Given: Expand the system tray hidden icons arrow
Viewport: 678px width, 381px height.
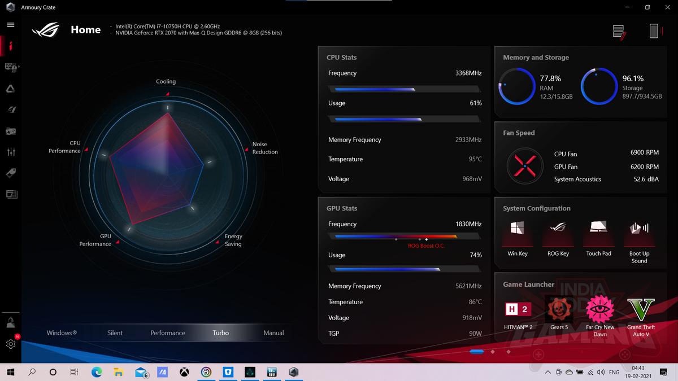Looking at the screenshot, I should click(547, 373).
